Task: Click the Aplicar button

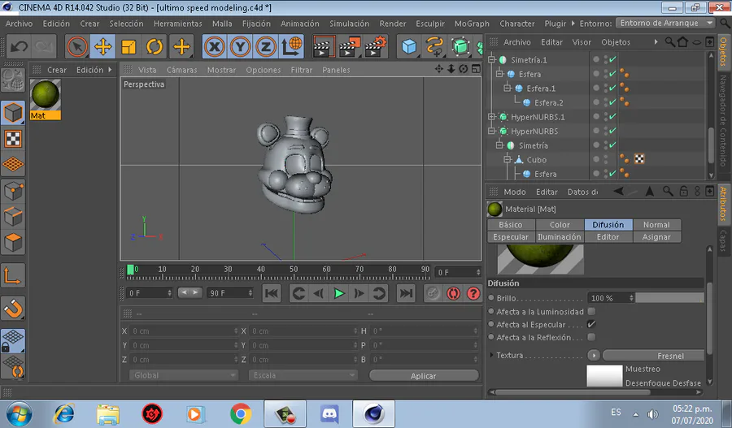Action: [424, 376]
